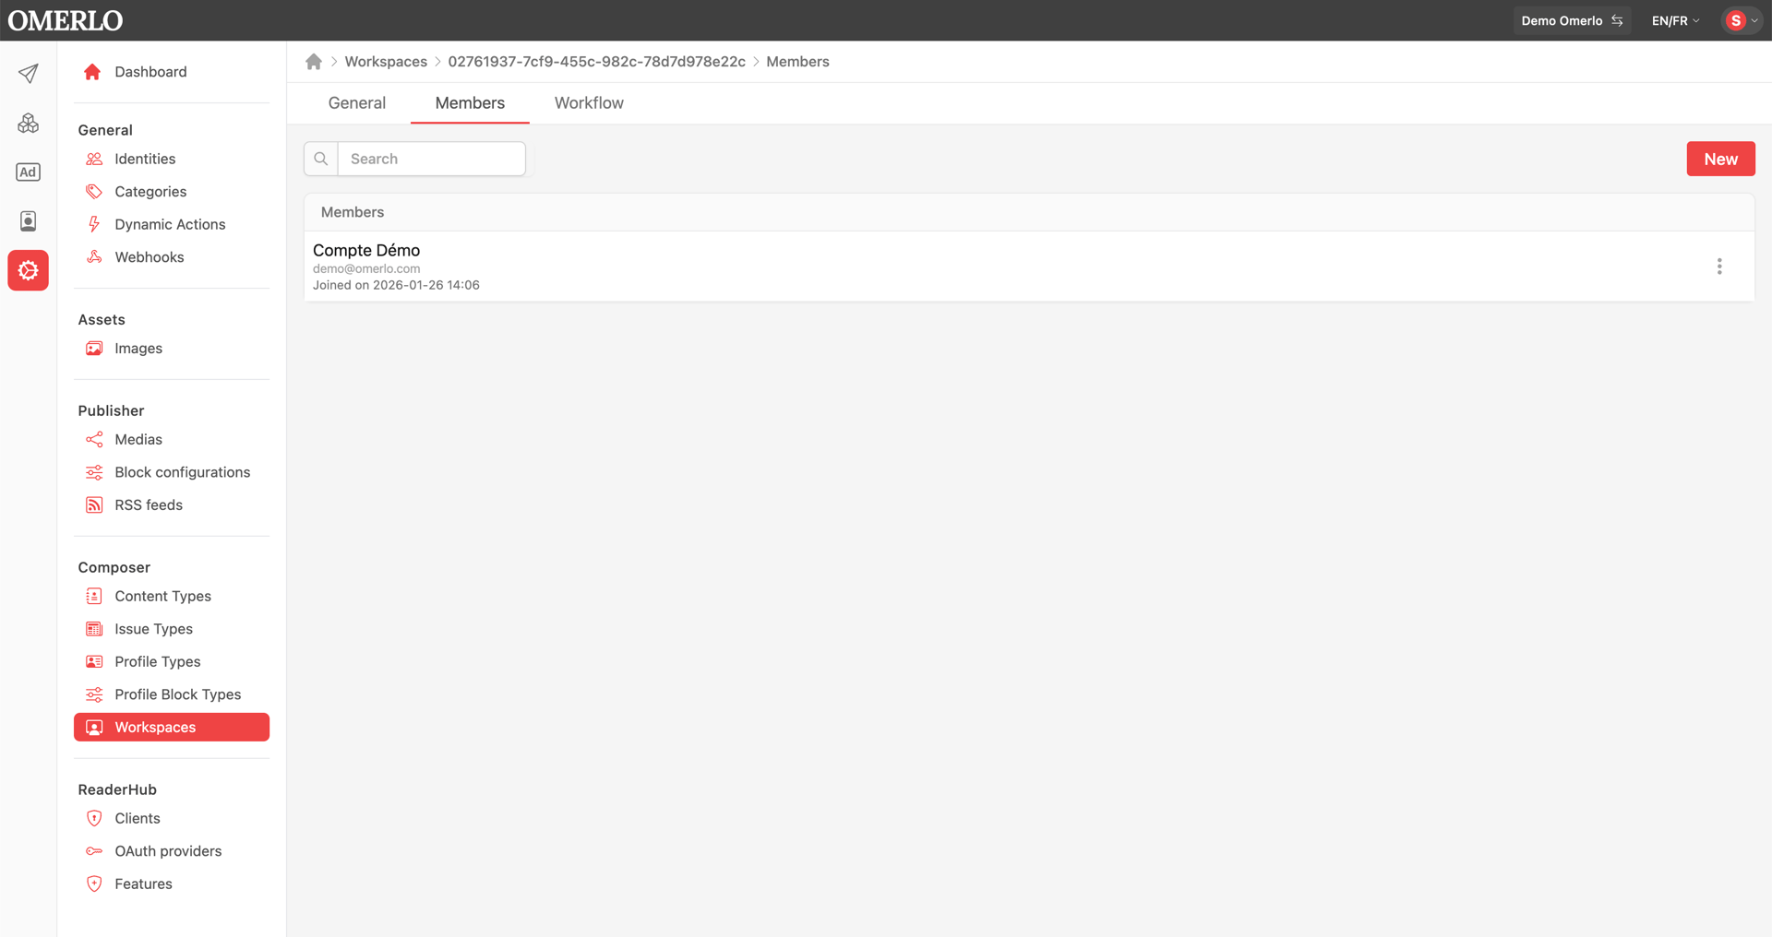Image resolution: width=1772 pixels, height=937 pixels.
Task: Open the EN/FR language dropdown
Action: click(1675, 20)
